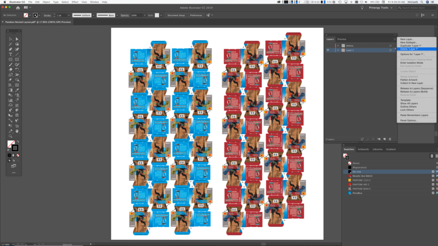Click the Document Setup button
Viewport: 438px width, 246px height.
point(176,15)
